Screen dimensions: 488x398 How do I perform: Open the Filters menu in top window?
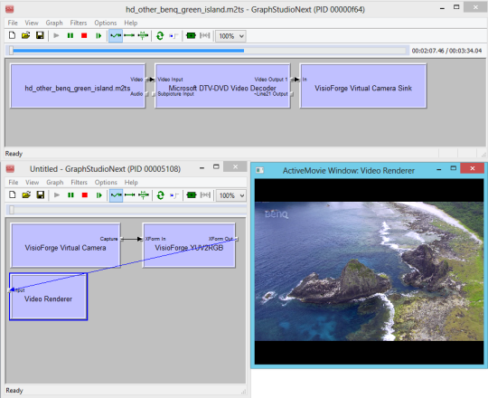coord(79,23)
